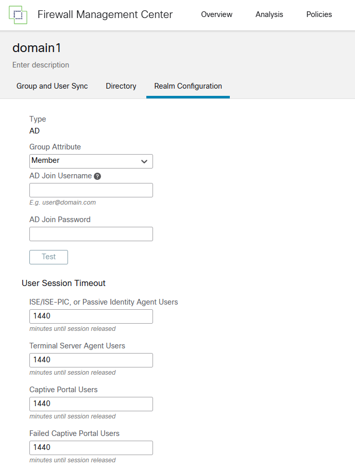This screenshot has height=469, width=355.
Task: Click the AD Join Password field
Action: click(91, 234)
